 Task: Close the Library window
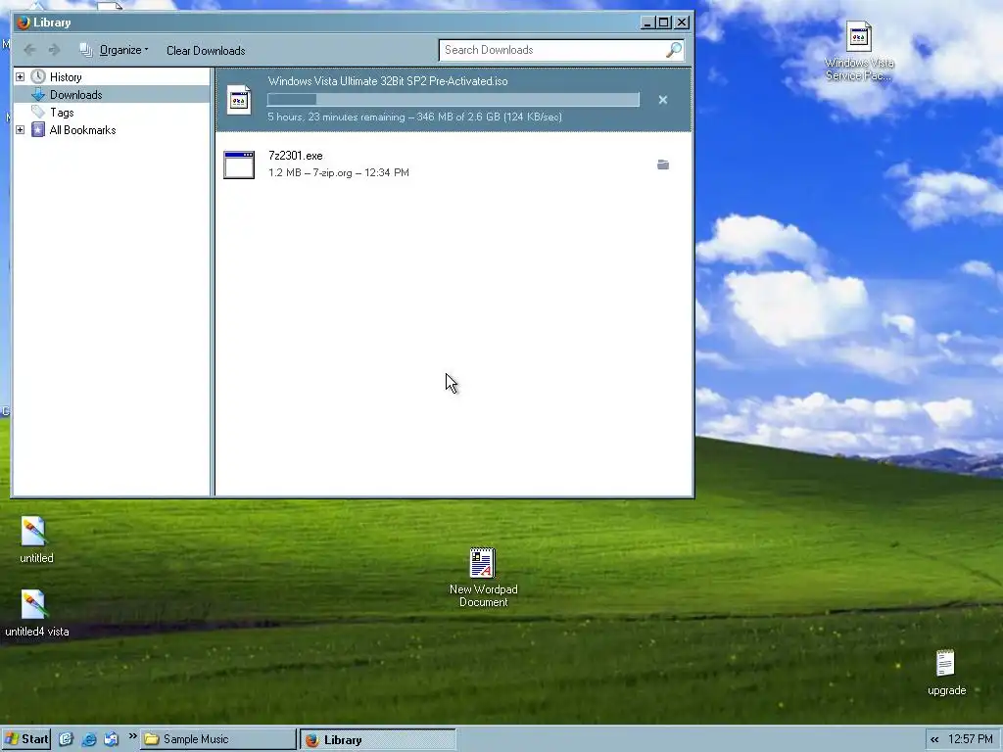coord(682,23)
